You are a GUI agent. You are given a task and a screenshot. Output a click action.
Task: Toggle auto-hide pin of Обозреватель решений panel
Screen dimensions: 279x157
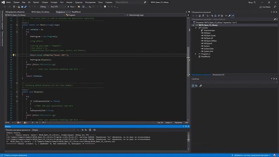point(274,12)
